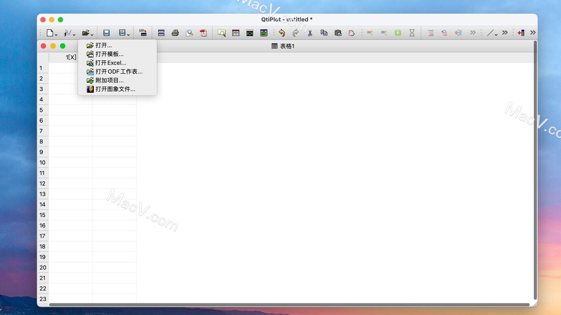Choose the 打开 Excel... menu entry
Image resolution: width=561 pixels, height=315 pixels.
(x=111, y=63)
